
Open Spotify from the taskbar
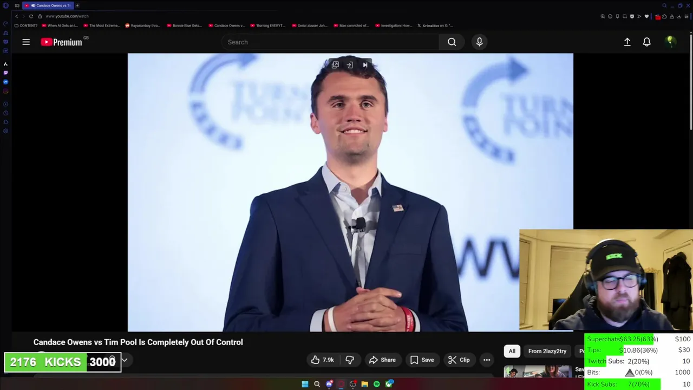pos(376,384)
